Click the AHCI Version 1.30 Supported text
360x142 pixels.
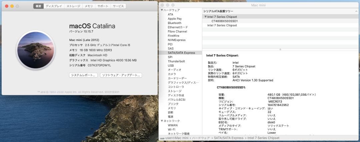[x=253, y=80]
